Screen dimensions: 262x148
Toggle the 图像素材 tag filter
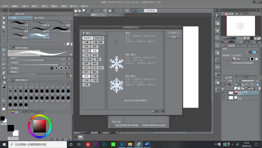coord(88,38)
